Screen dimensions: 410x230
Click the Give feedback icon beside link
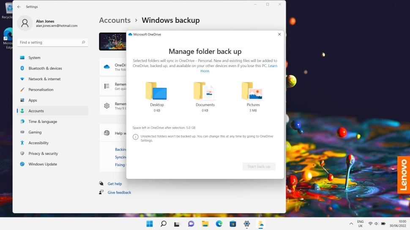(x=101, y=192)
